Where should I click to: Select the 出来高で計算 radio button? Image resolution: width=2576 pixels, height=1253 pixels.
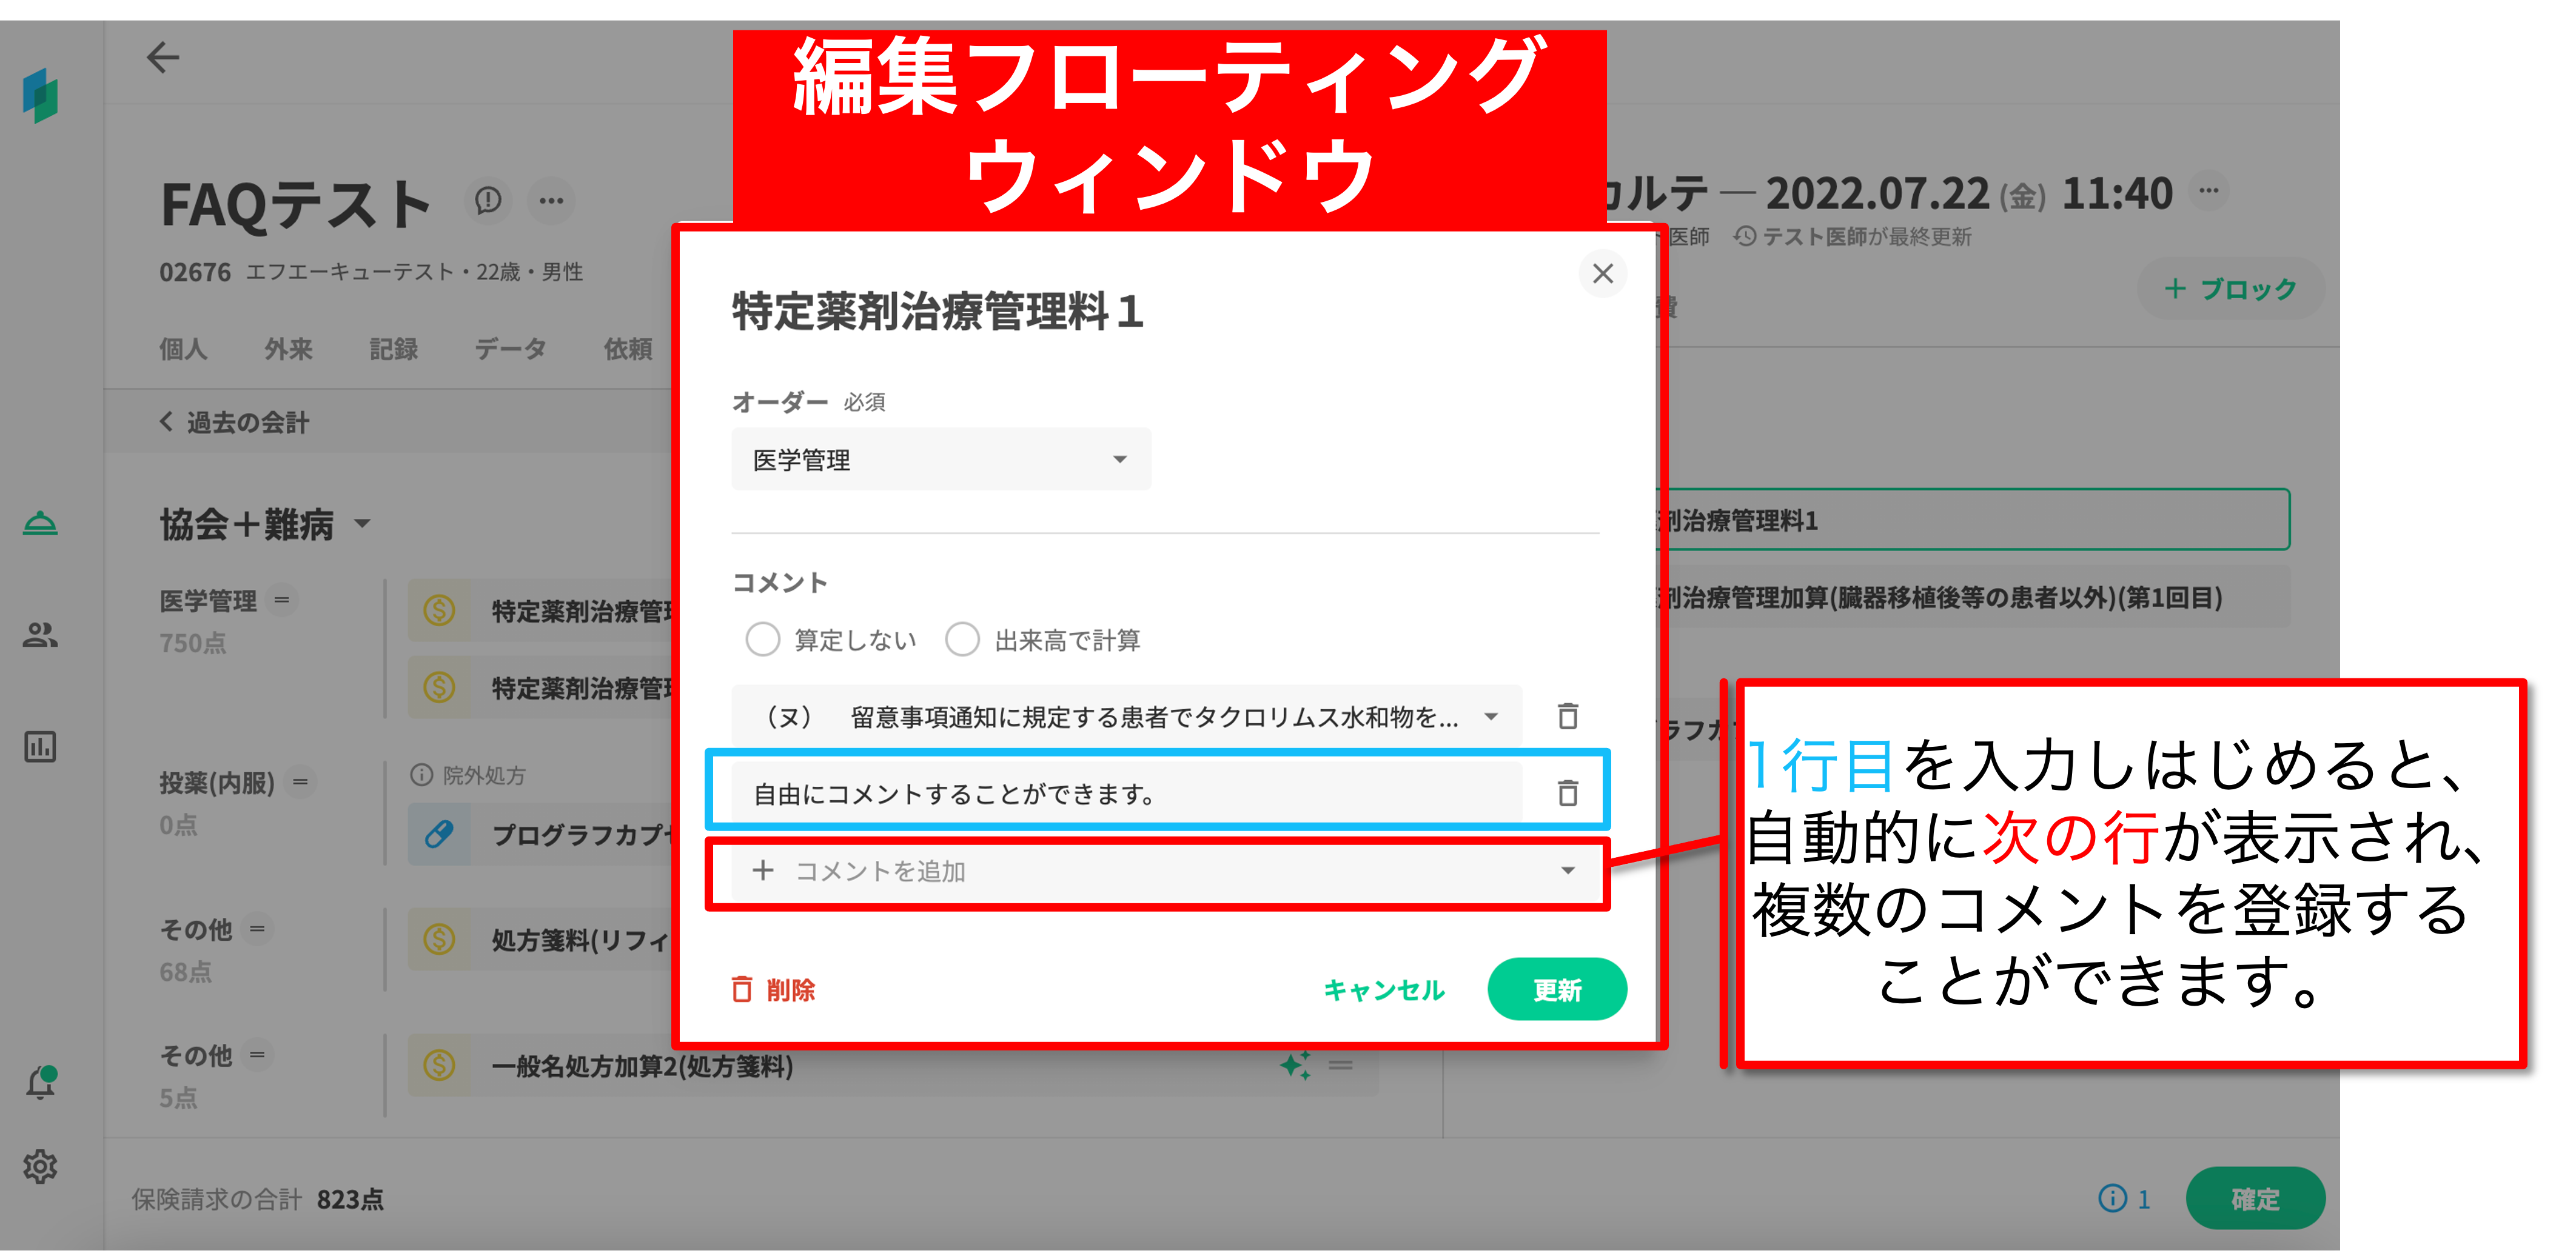click(962, 640)
